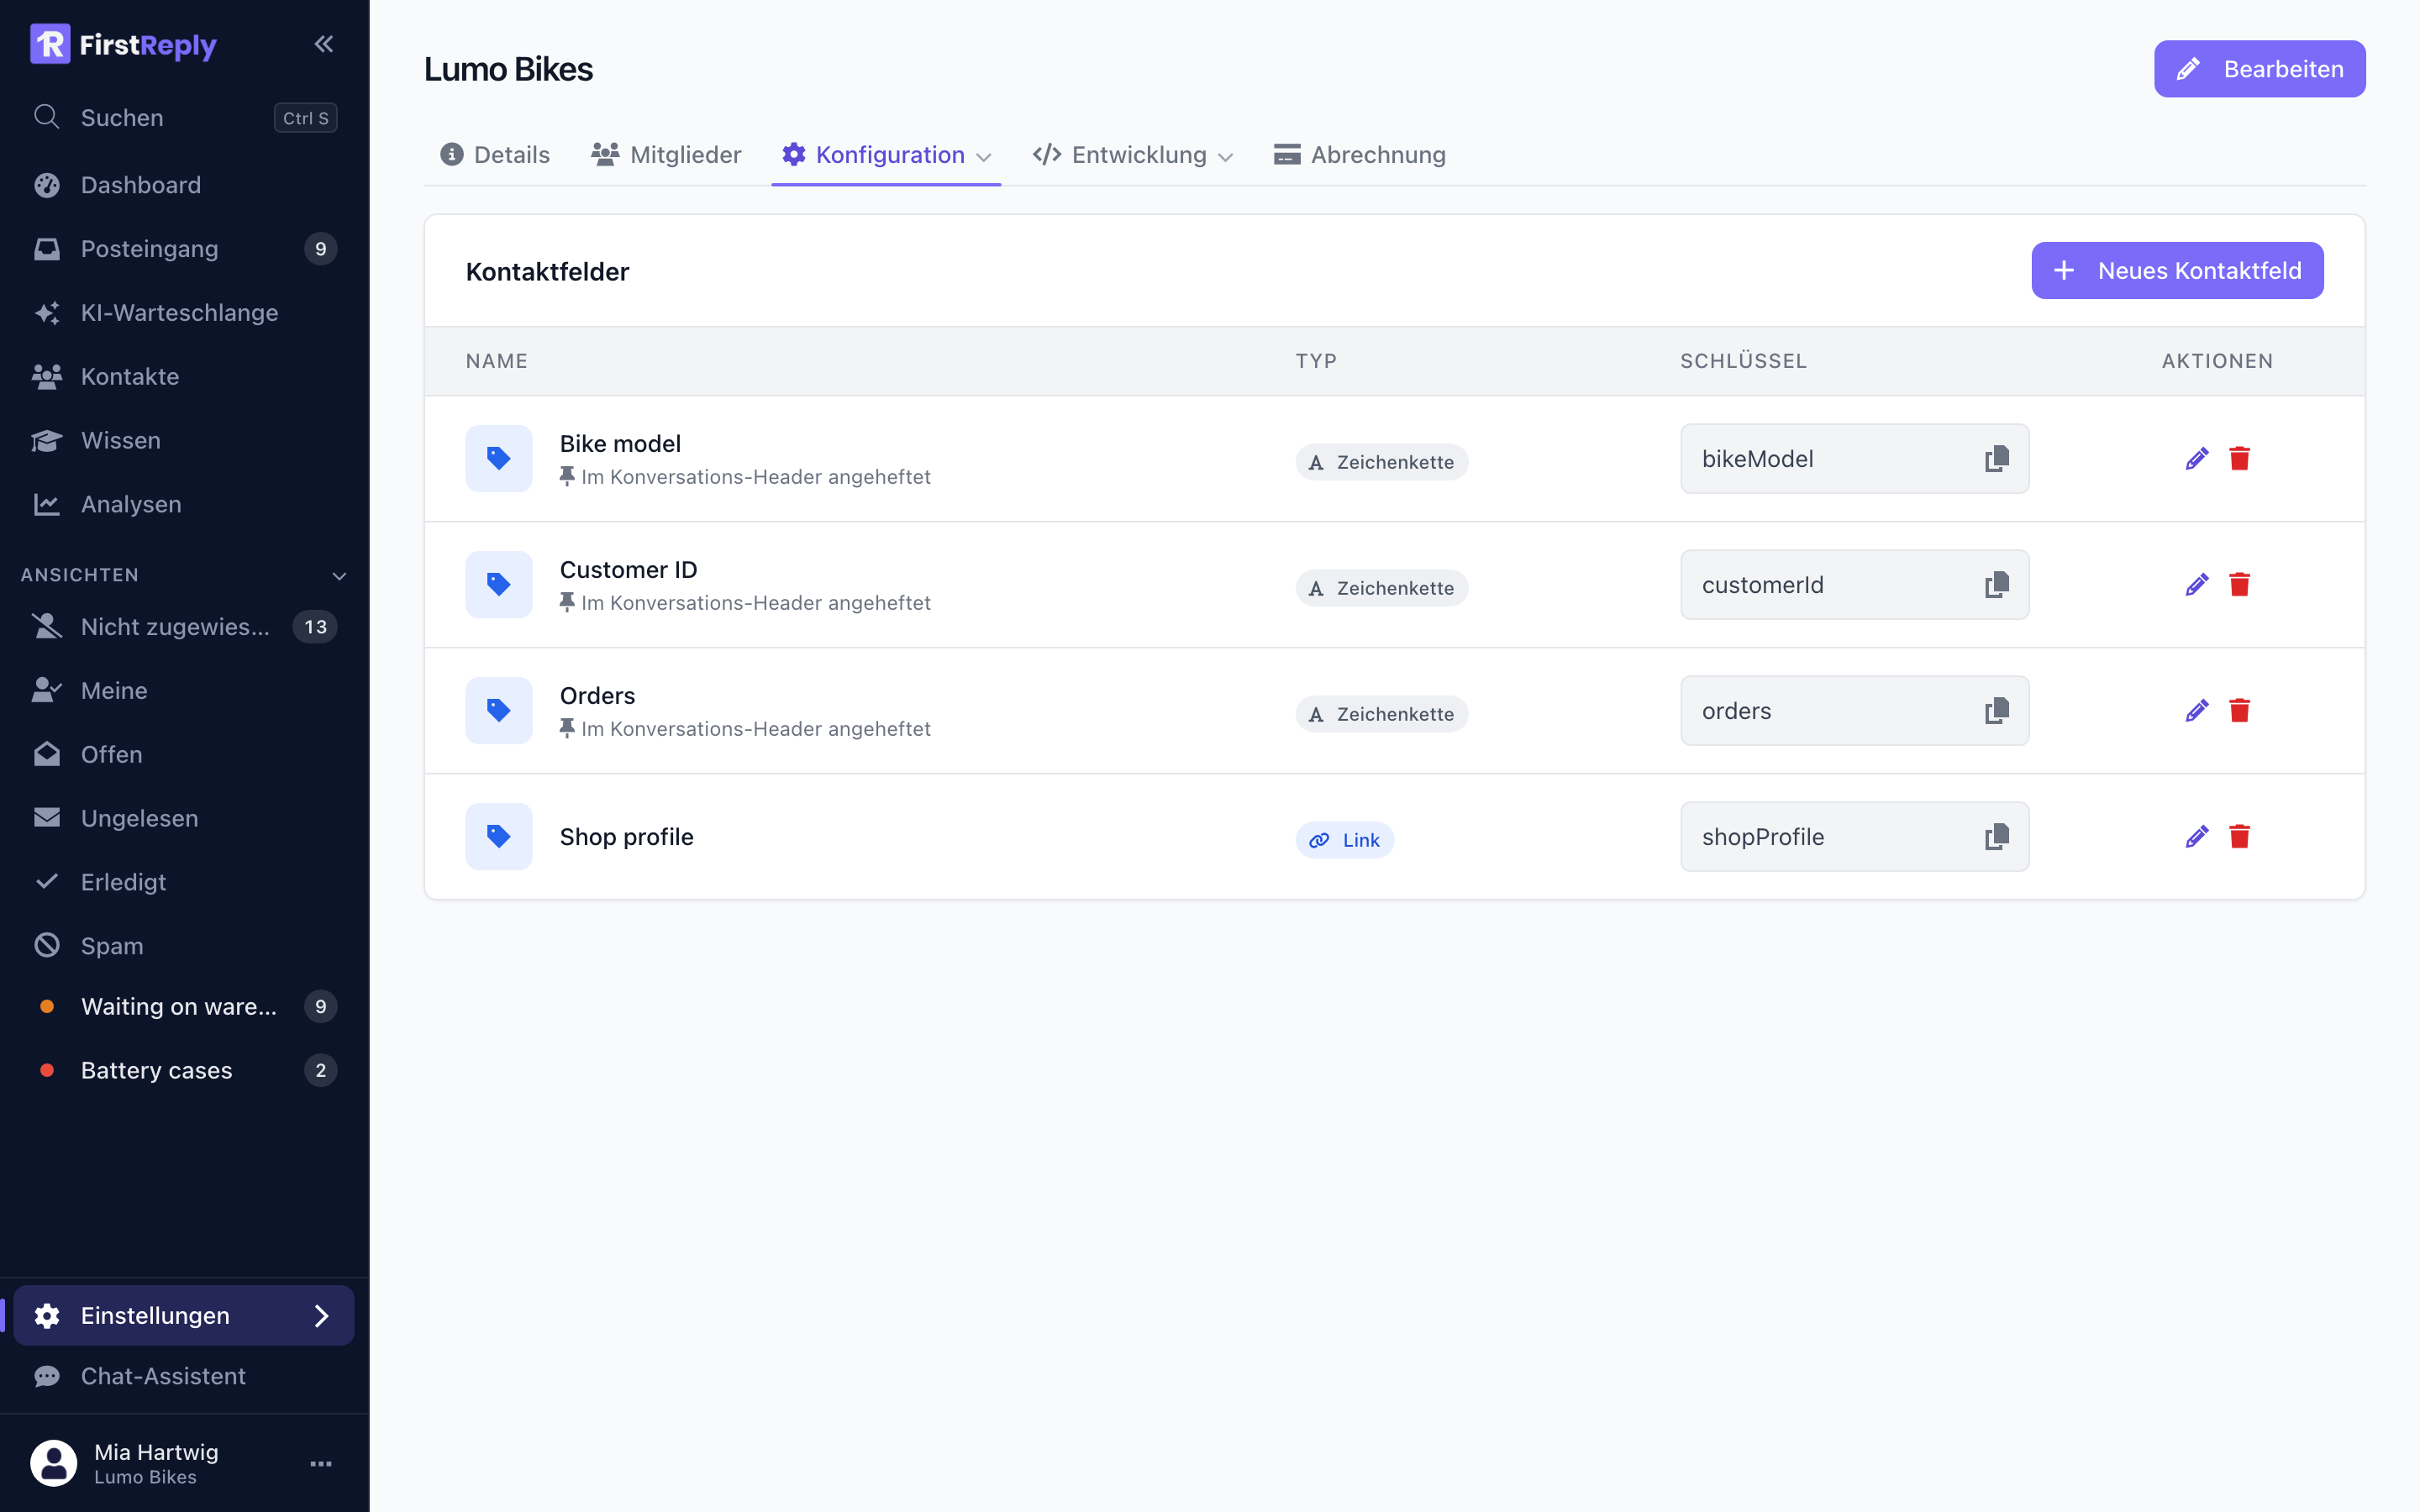Delete the Orders contact field
This screenshot has height=1512, width=2420.
click(x=2239, y=711)
